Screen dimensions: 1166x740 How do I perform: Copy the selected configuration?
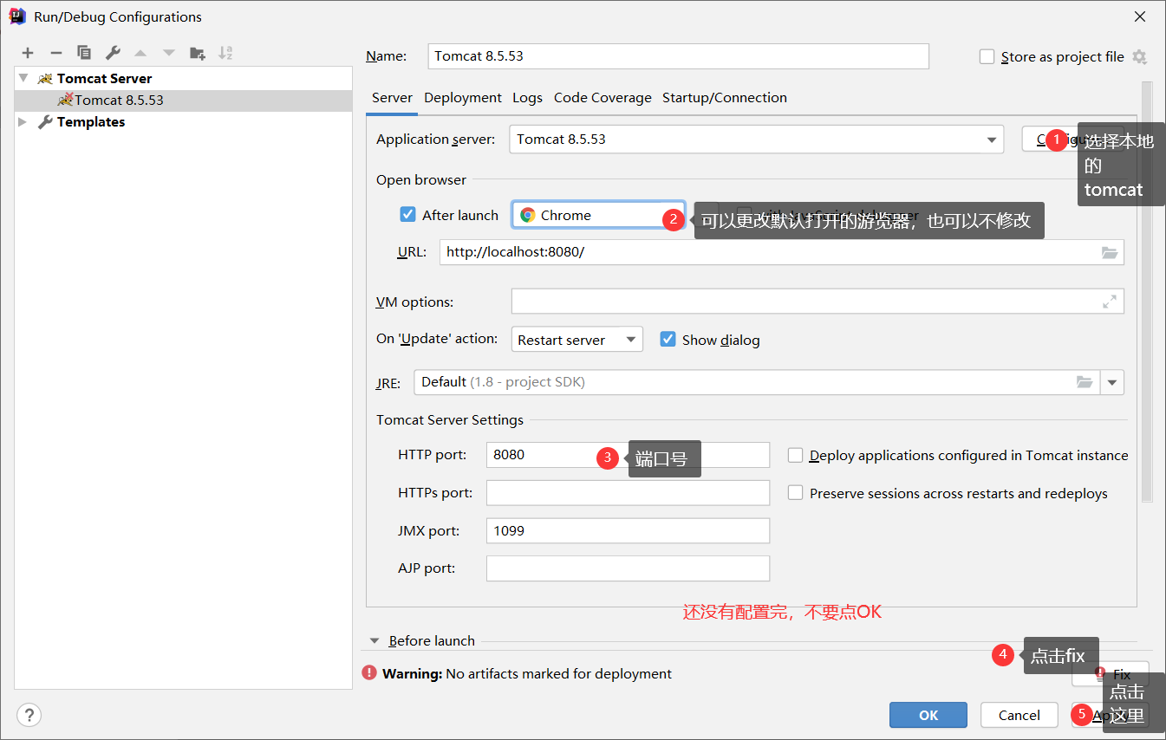[84, 53]
